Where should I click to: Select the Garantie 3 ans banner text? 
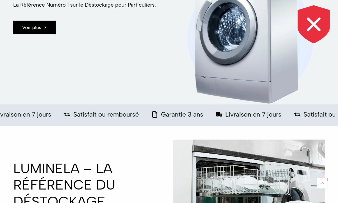click(182, 114)
